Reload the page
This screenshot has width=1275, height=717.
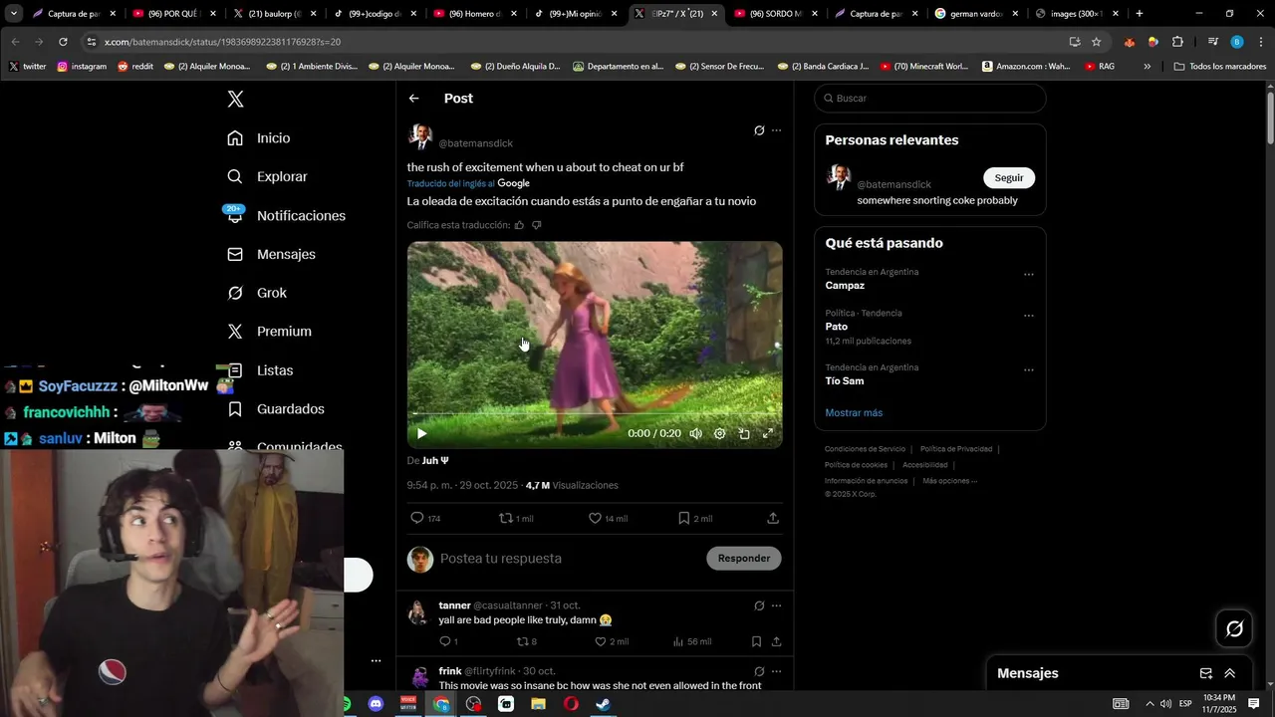[63, 42]
